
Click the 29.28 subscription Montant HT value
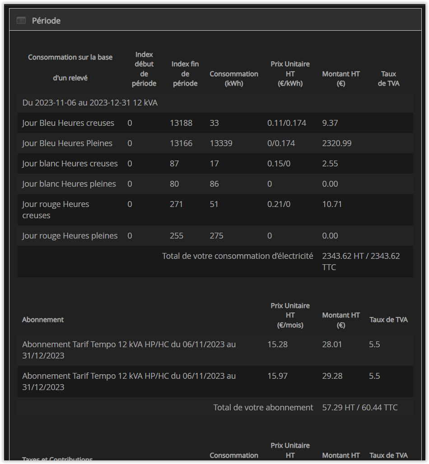(x=332, y=376)
